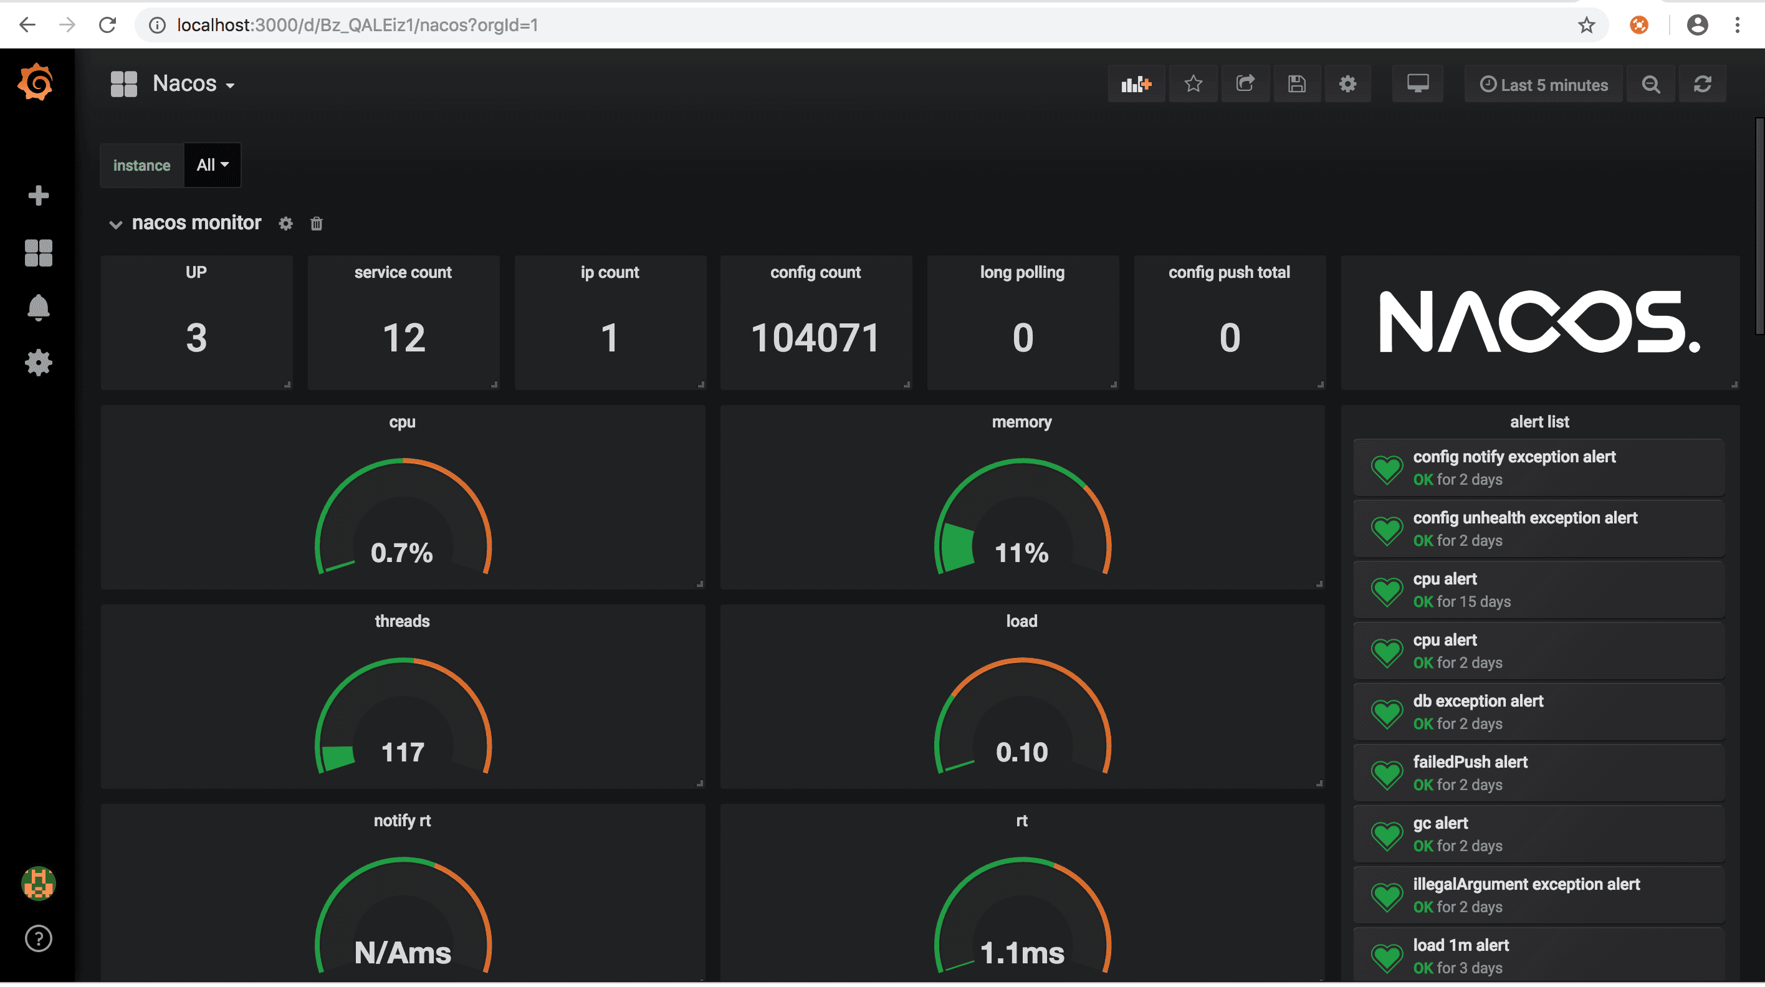Collapse the nacos monitor row
1765x987 pixels.
click(116, 224)
